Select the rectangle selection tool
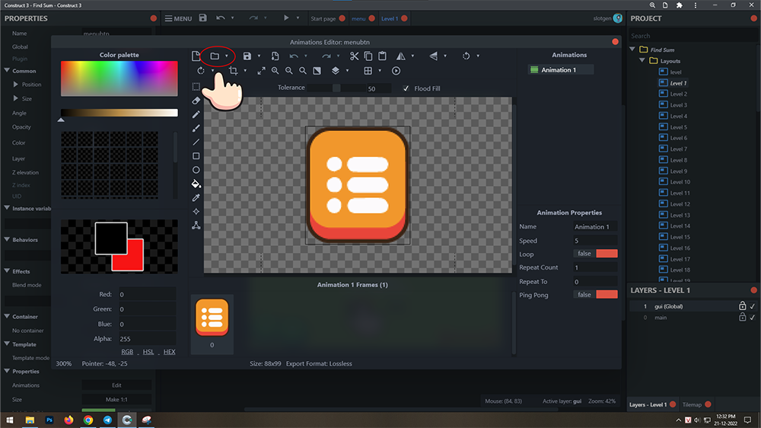 (196, 87)
